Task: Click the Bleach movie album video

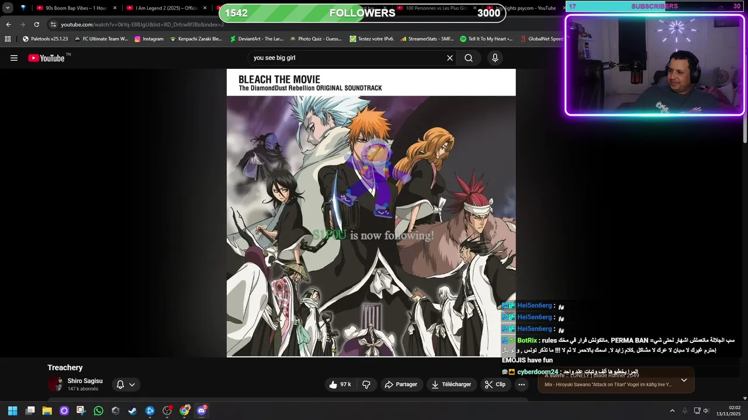Action: (x=371, y=213)
